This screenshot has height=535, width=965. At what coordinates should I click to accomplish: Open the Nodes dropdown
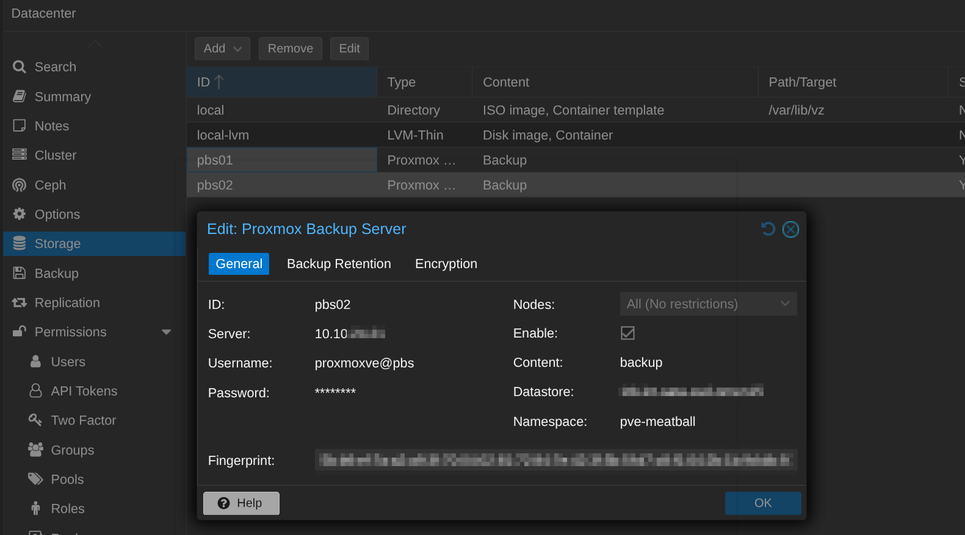(708, 304)
